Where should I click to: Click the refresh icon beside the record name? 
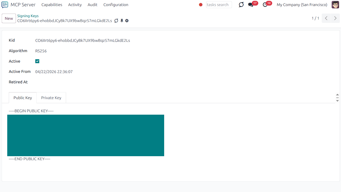116,20
